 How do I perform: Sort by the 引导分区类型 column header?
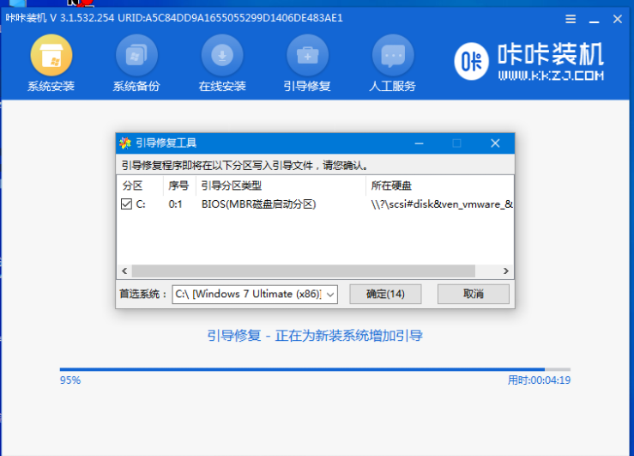[232, 185]
